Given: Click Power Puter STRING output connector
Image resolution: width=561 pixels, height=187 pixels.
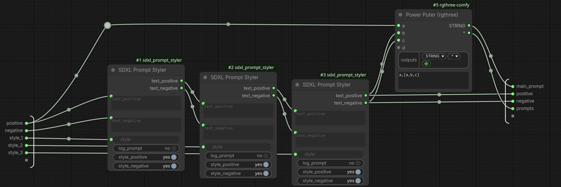Looking at the screenshot, I should [x=469, y=25].
